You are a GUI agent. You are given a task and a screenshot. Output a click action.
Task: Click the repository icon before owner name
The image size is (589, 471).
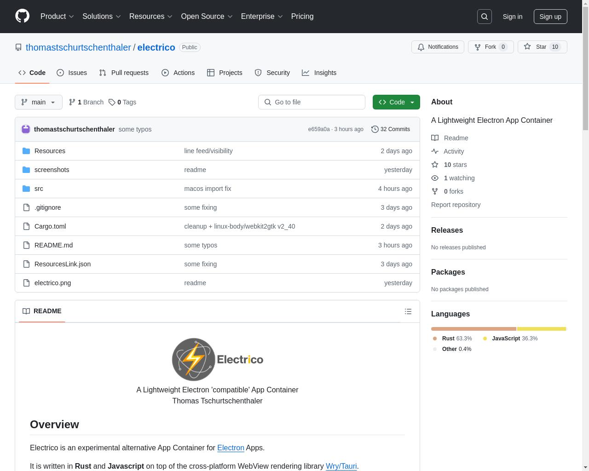[x=18, y=47]
